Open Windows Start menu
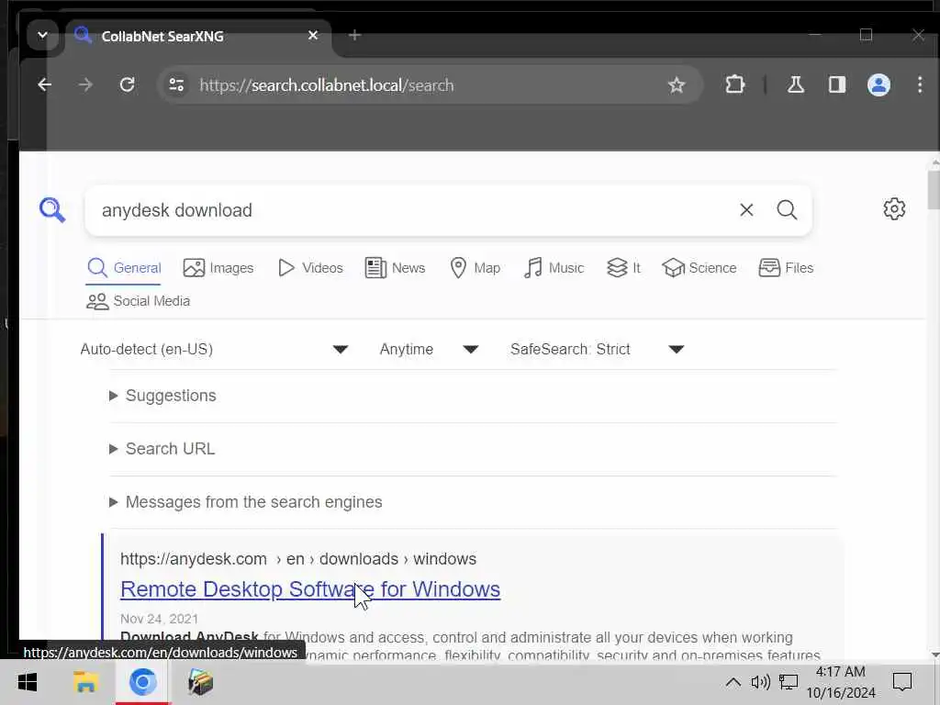The width and height of the screenshot is (940, 705). (x=27, y=682)
